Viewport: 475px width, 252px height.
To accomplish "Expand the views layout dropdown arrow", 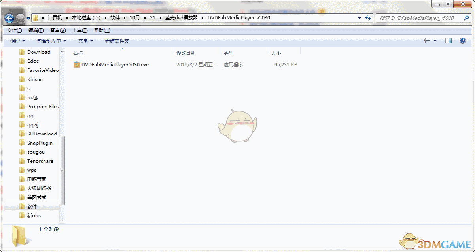I will (435, 40).
